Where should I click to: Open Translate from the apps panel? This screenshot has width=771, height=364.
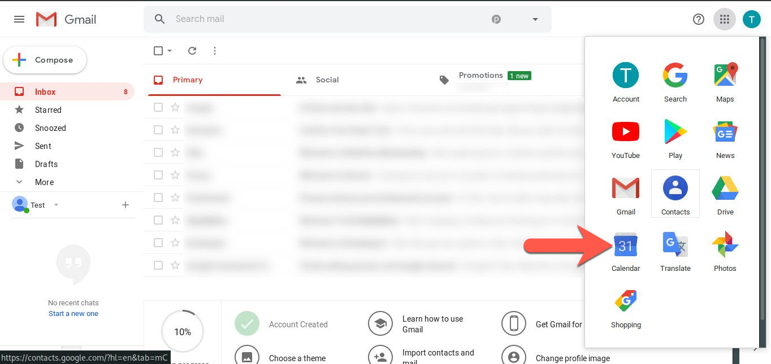tap(675, 252)
